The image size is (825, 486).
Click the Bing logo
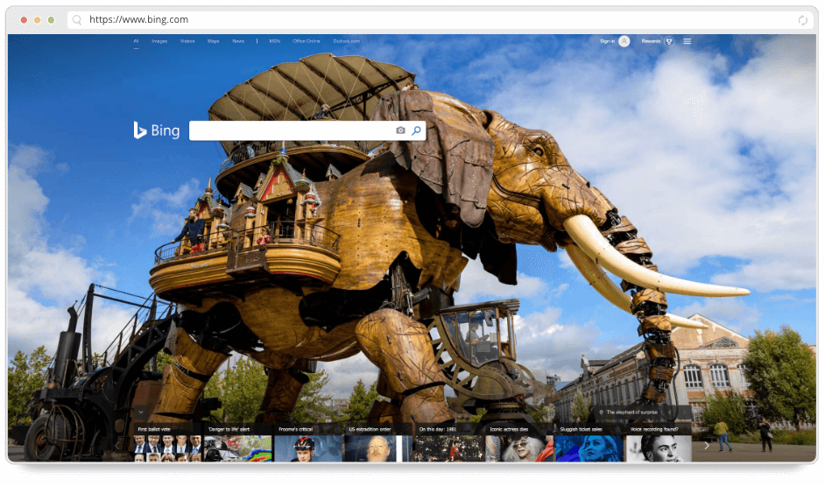point(156,130)
